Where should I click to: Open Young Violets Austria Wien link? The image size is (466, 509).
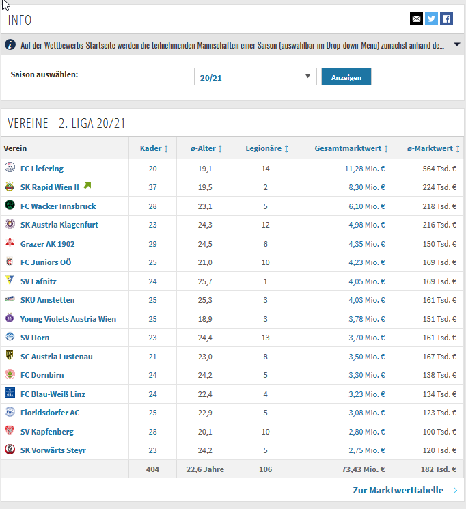(x=68, y=319)
